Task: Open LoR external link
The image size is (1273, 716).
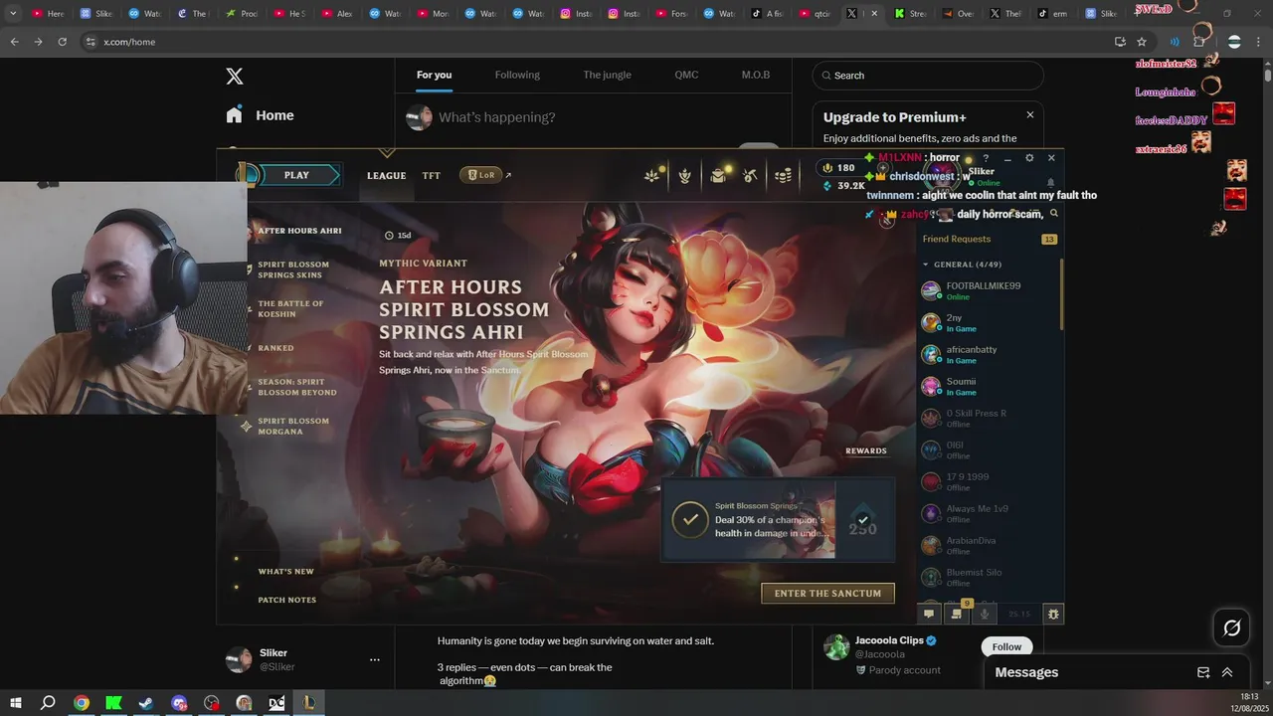Action: coord(485,175)
